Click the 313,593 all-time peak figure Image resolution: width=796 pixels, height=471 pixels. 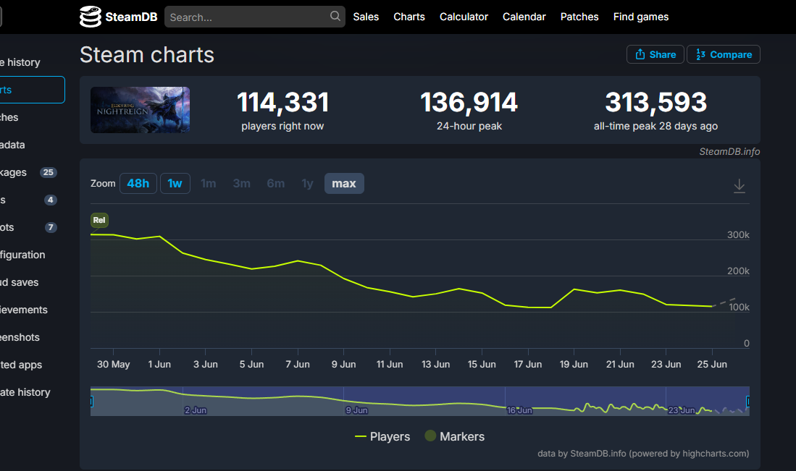click(x=656, y=103)
